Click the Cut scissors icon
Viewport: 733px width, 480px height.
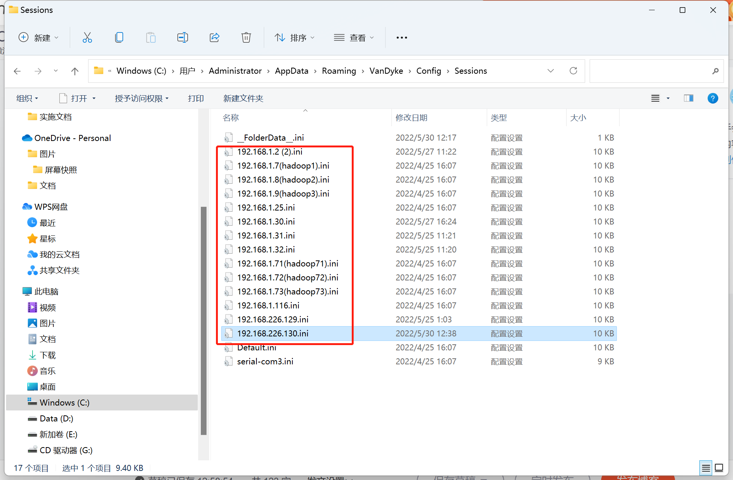[87, 37]
